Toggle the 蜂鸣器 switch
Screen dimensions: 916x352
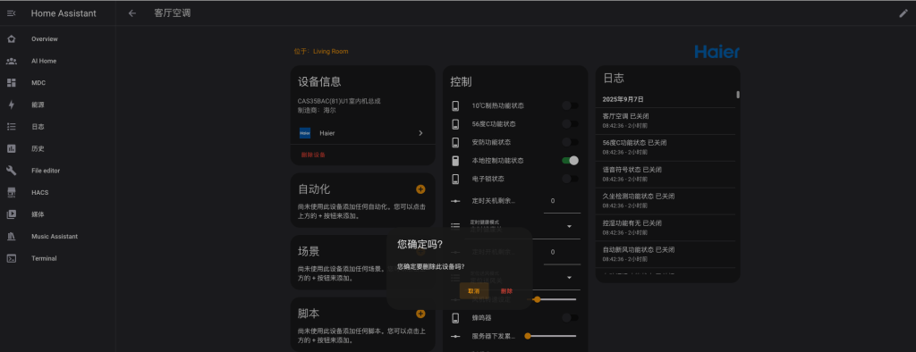coord(570,317)
